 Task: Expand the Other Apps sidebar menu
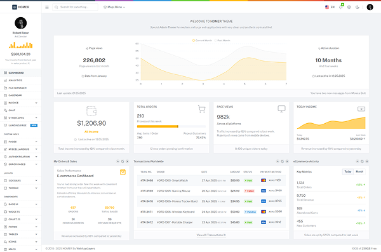coord(21,118)
